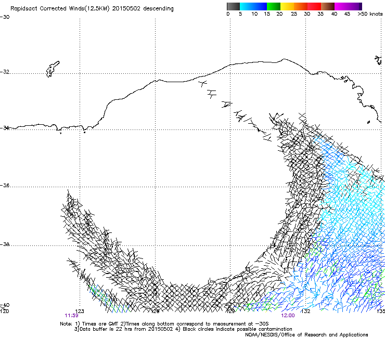Click the legend number 40
Screen dimensions: 385x338
tap(334, 14)
